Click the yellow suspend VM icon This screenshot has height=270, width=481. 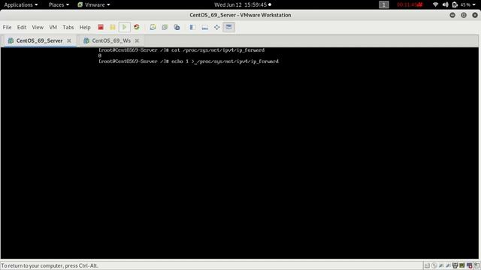point(113,27)
